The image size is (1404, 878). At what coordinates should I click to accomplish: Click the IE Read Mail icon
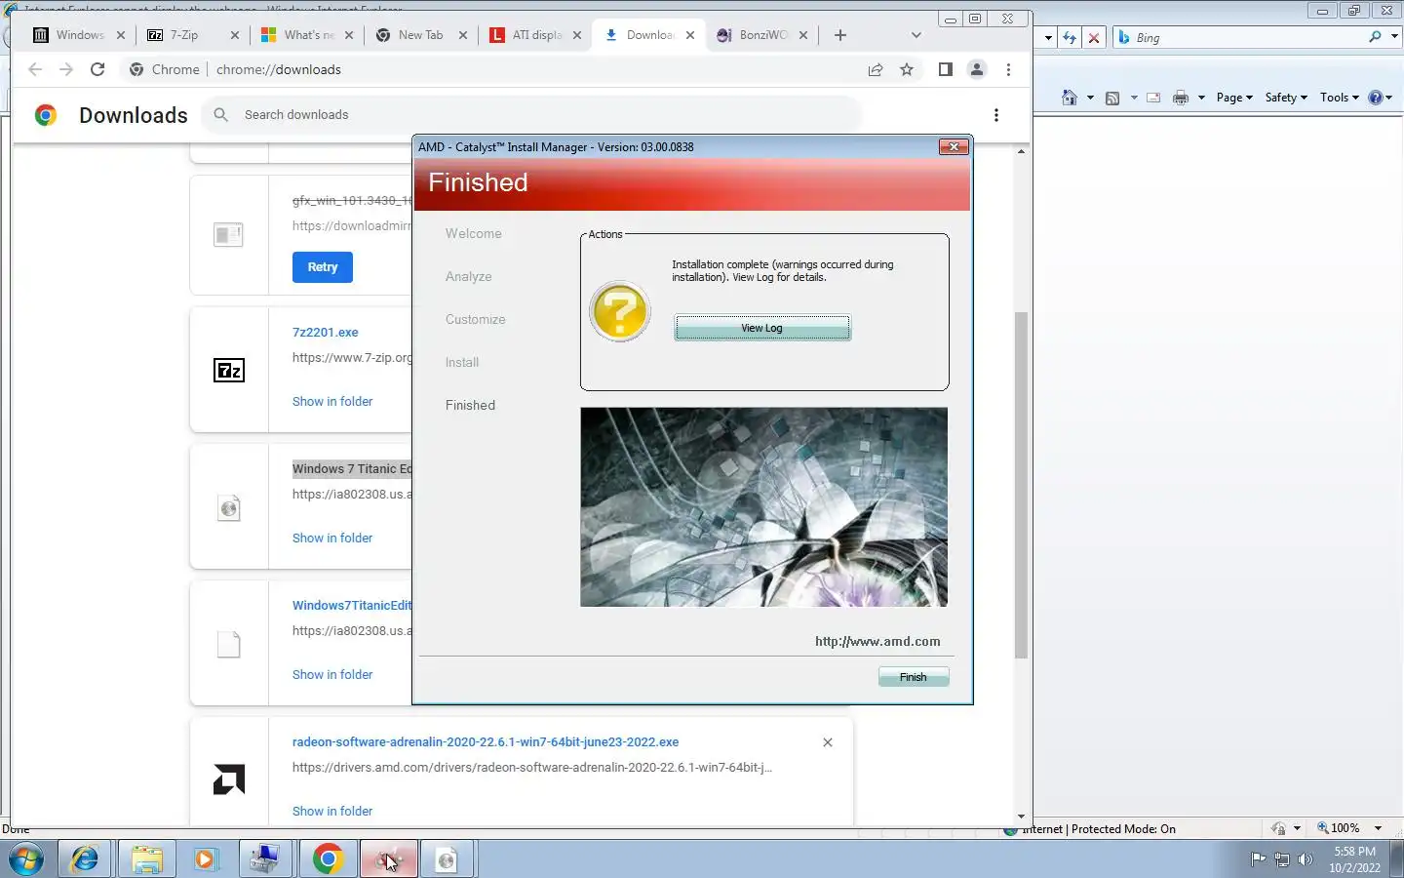click(1153, 98)
